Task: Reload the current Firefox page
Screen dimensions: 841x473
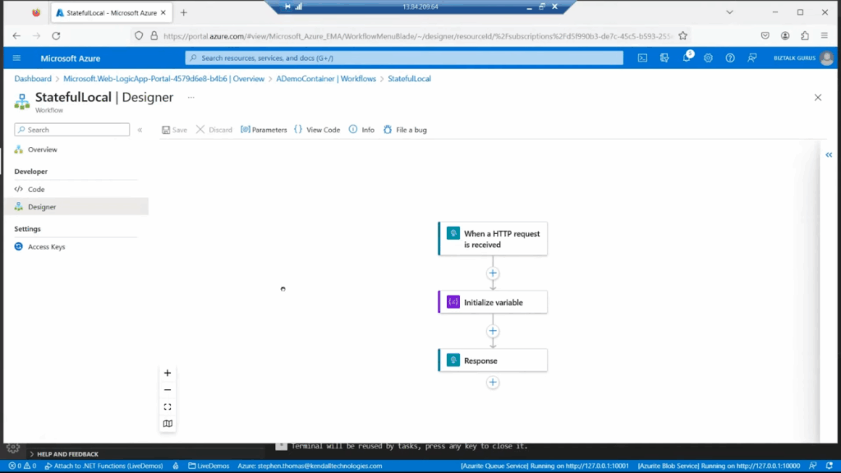Action: (57, 36)
